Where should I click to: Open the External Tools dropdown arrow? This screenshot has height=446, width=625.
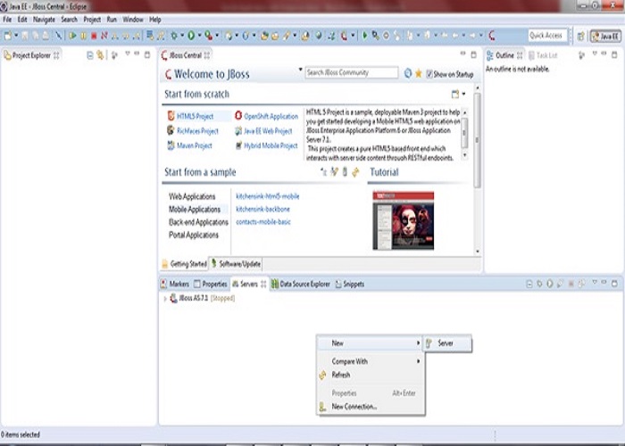pos(217,35)
